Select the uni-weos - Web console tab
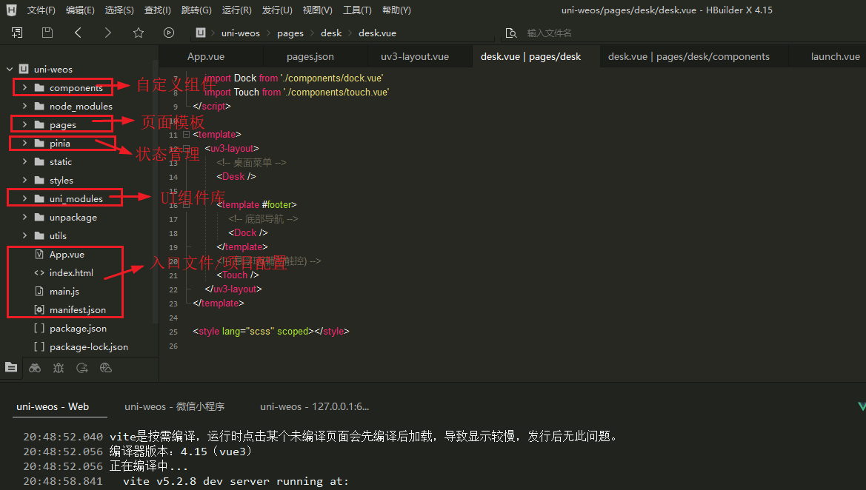This screenshot has height=490, width=866. [53, 406]
